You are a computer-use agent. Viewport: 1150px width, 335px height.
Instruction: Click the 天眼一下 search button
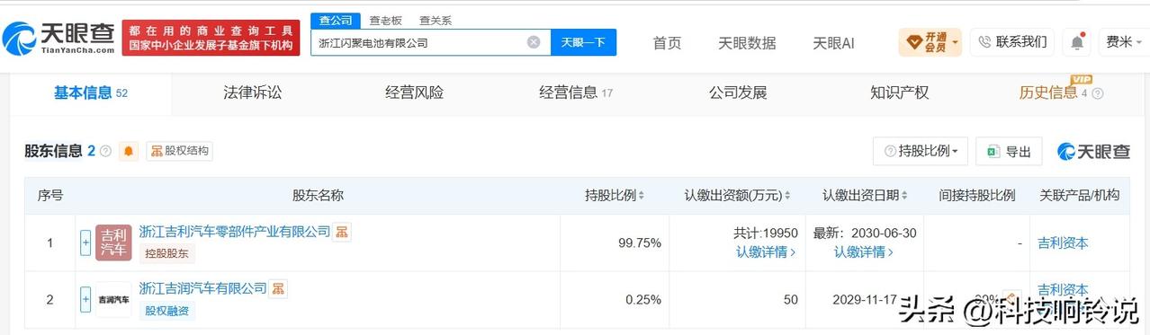click(583, 42)
